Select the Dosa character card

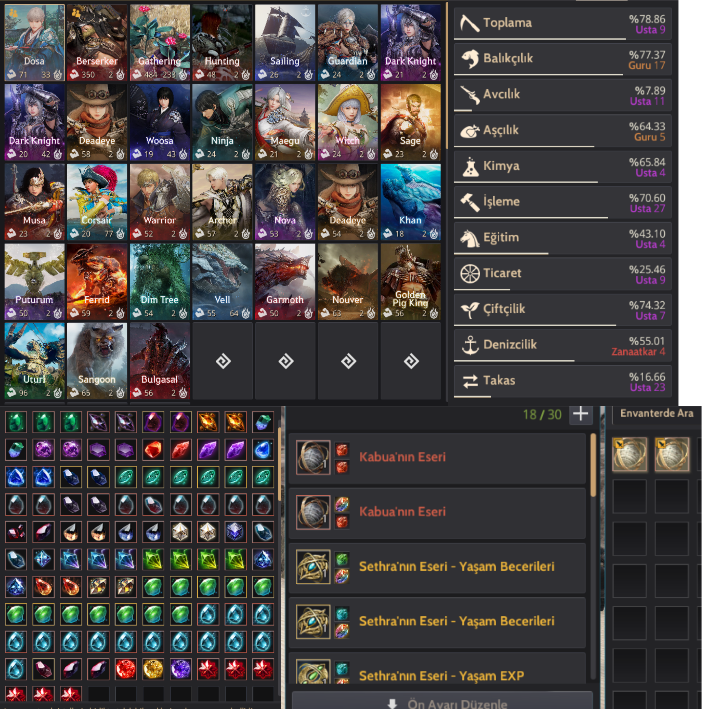coord(34,43)
